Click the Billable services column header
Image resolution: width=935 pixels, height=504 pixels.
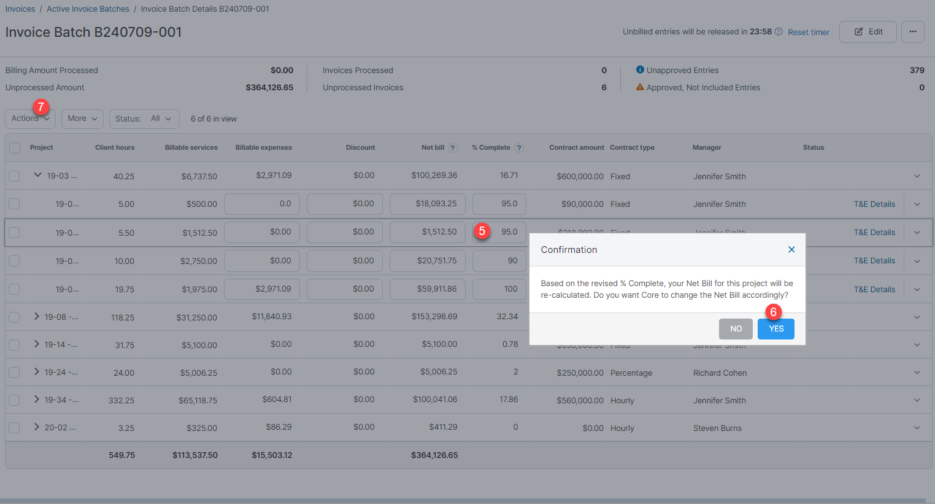point(191,147)
